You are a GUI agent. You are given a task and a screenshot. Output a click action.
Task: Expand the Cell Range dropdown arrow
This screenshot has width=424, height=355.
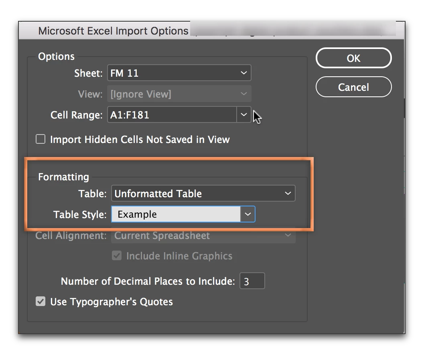pos(243,114)
